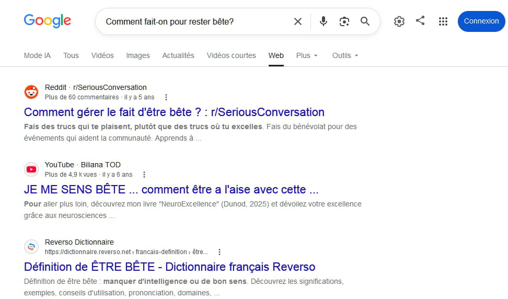This screenshot has height=299, width=508.
Task: Start voice search with the microphone icon
Action: pos(323,21)
